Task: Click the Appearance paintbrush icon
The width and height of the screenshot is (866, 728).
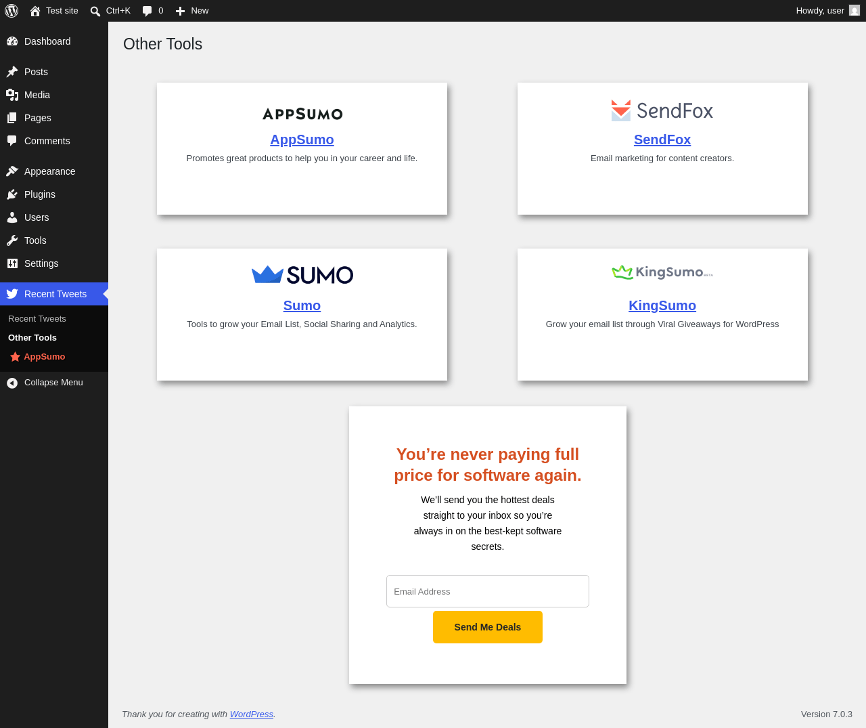Action: pyautogui.click(x=12, y=171)
